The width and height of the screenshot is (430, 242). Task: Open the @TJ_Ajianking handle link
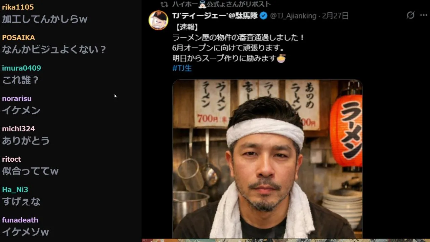click(293, 16)
